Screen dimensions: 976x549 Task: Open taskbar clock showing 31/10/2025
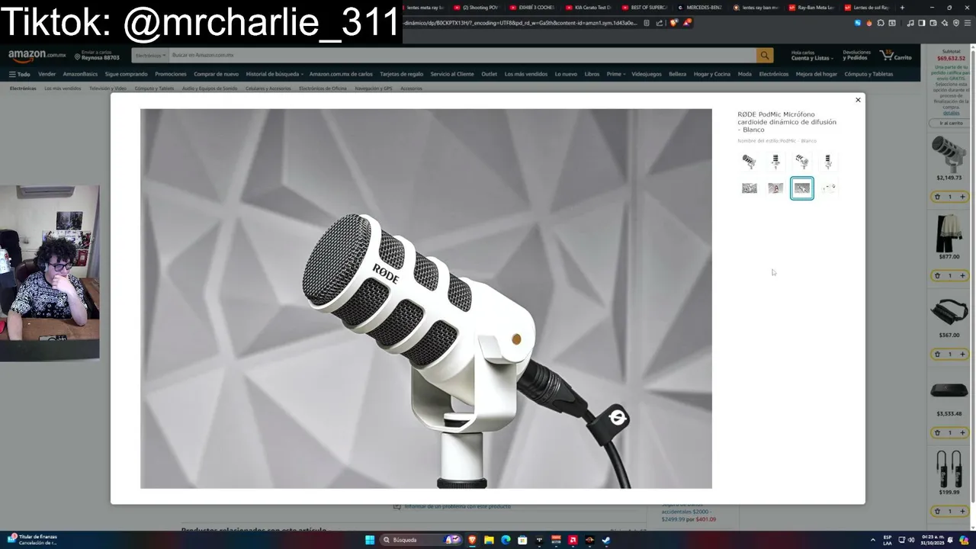click(x=933, y=540)
